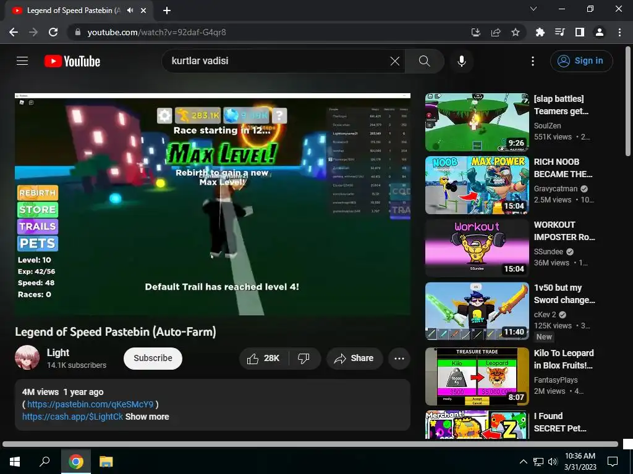Open the I Found SECRET Pet thumbnail
This screenshot has height=474, width=633.
tap(477, 425)
